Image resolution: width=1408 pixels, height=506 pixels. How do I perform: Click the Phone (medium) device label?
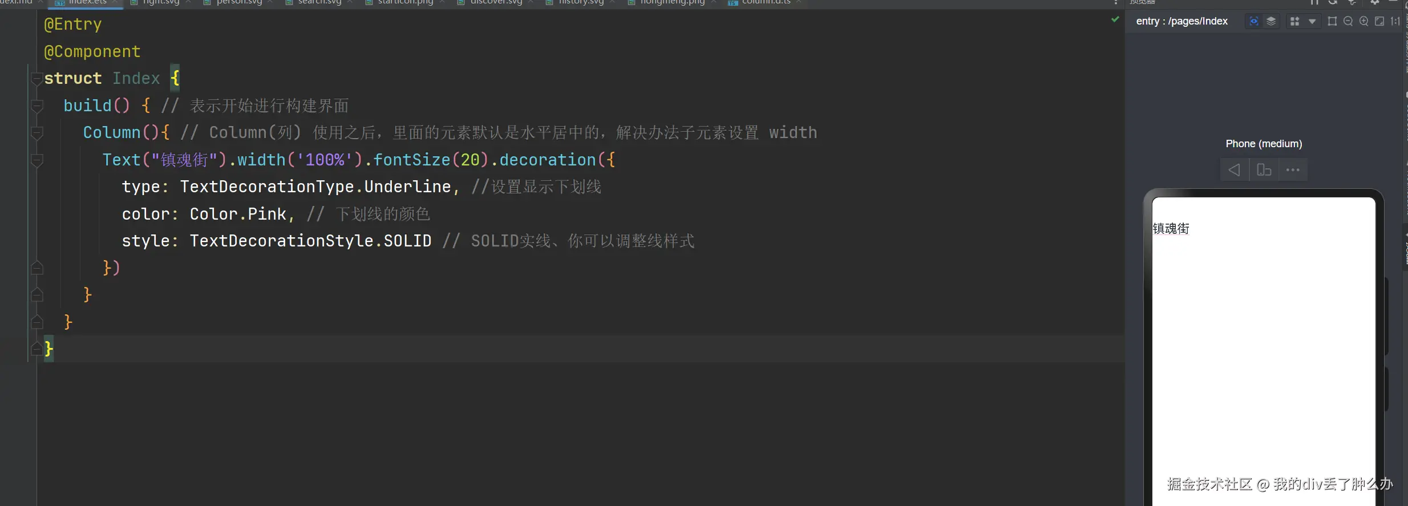[x=1264, y=144]
